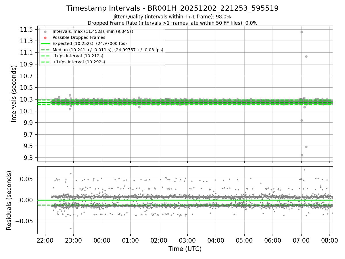The width and height of the screenshot is (345, 259).
Task: Click the 'Time (UTC)' x-axis label
Action: pyautogui.click(x=185, y=249)
